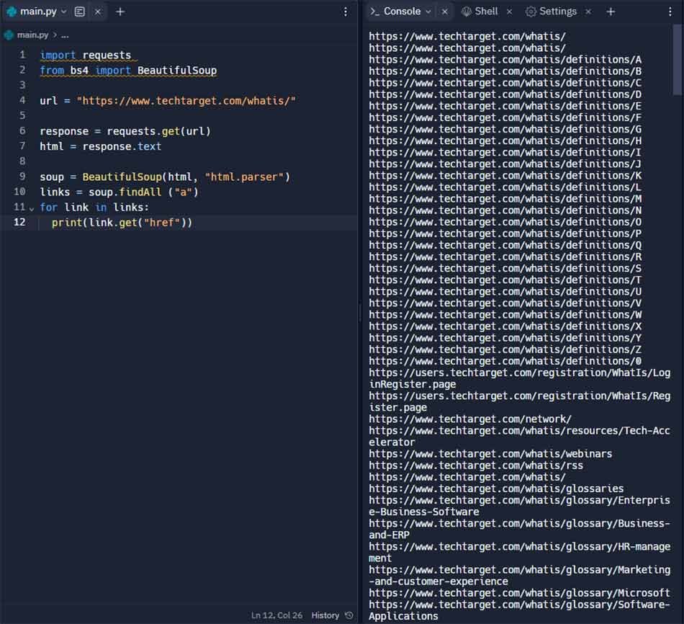Close the main.py editor tab
This screenshot has height=624, width=684.
pyautogui.click(x=99, y=12)
